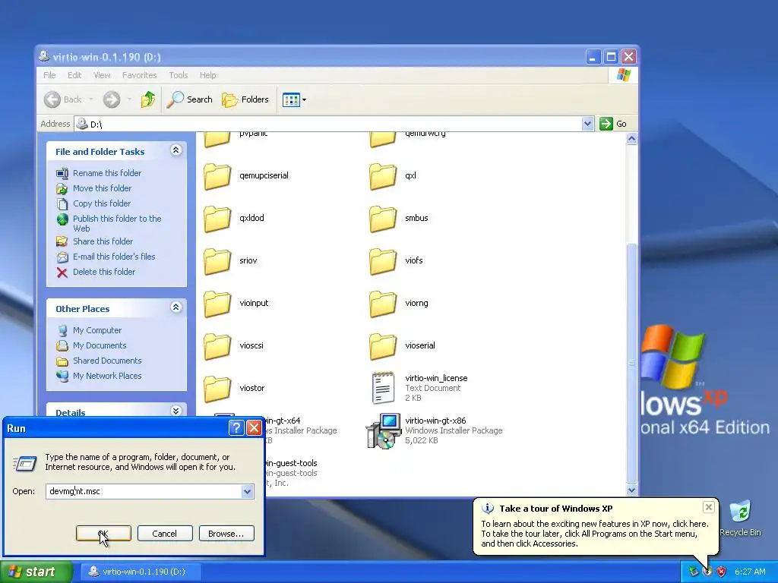Image resolution: width=778 pixels, height=583 pixels.
Task: Select the vioscsi folder icon
Action: tap(217, 346)
